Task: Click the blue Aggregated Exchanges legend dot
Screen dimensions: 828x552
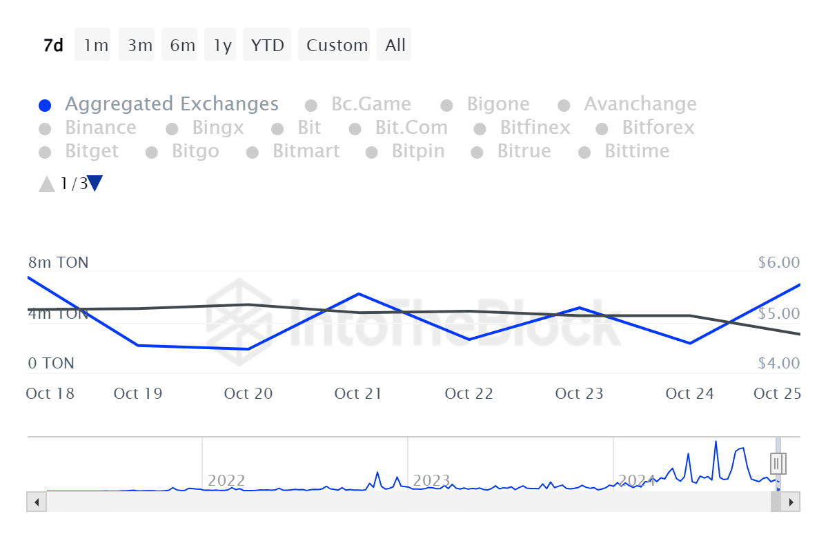Action: pos(45,106)
